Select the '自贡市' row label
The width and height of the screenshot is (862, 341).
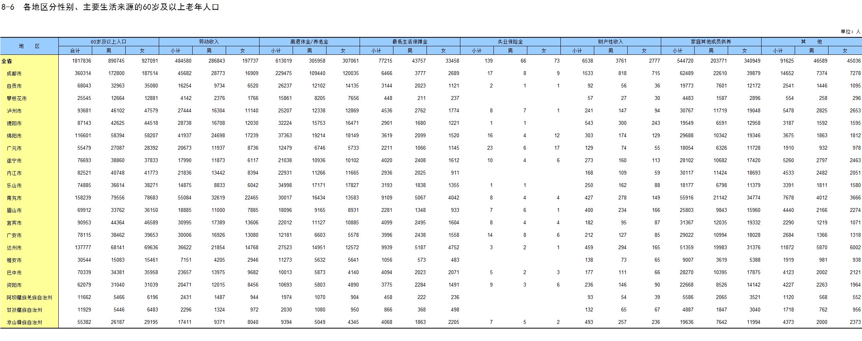click(x=14, y=86)
